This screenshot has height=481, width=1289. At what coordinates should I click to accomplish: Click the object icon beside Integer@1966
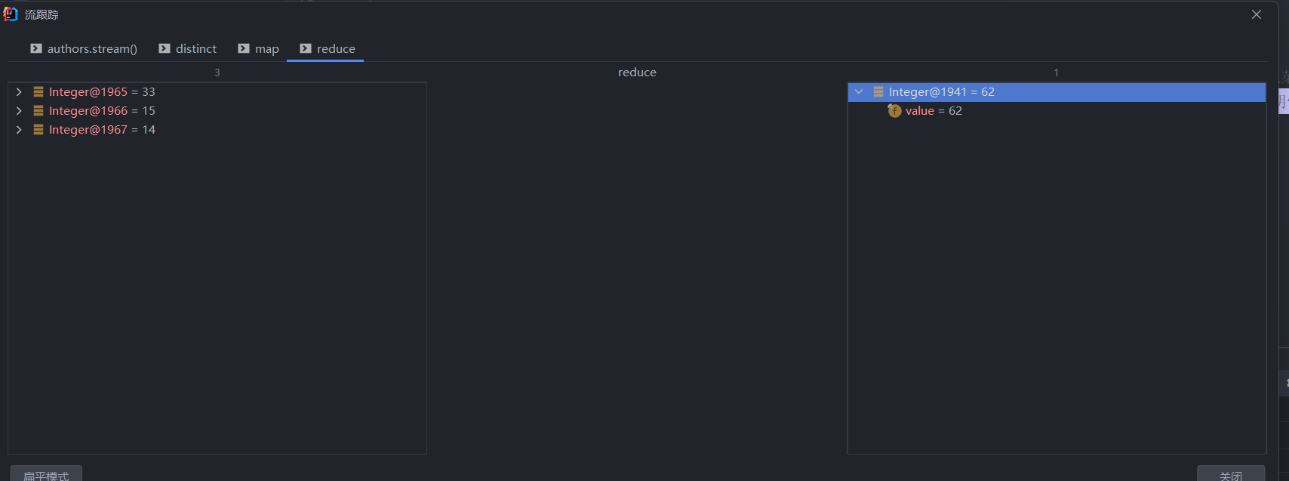click(38, 111)
